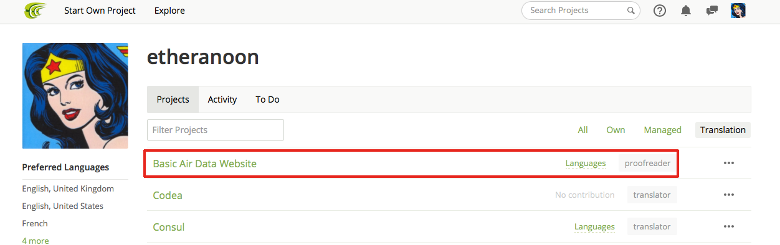
Task: Click the search magnifier icon
Action: (630, 11)
